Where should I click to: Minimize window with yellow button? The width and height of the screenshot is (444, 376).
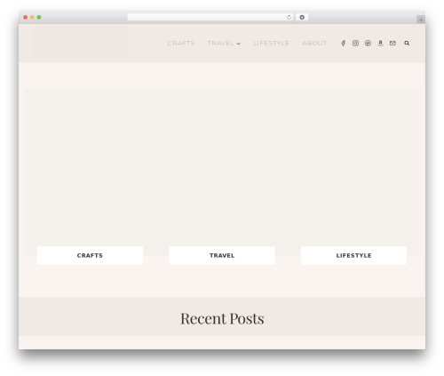pyautogui.click(x=32, y=18)
